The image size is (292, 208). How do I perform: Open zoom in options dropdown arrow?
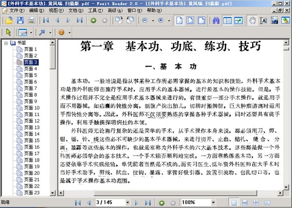(x=169, y=20)
